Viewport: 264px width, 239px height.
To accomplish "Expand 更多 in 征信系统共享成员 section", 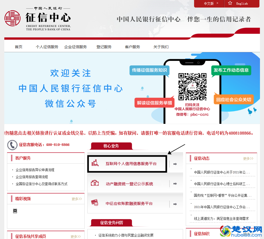I will click(x=76, y=237).
